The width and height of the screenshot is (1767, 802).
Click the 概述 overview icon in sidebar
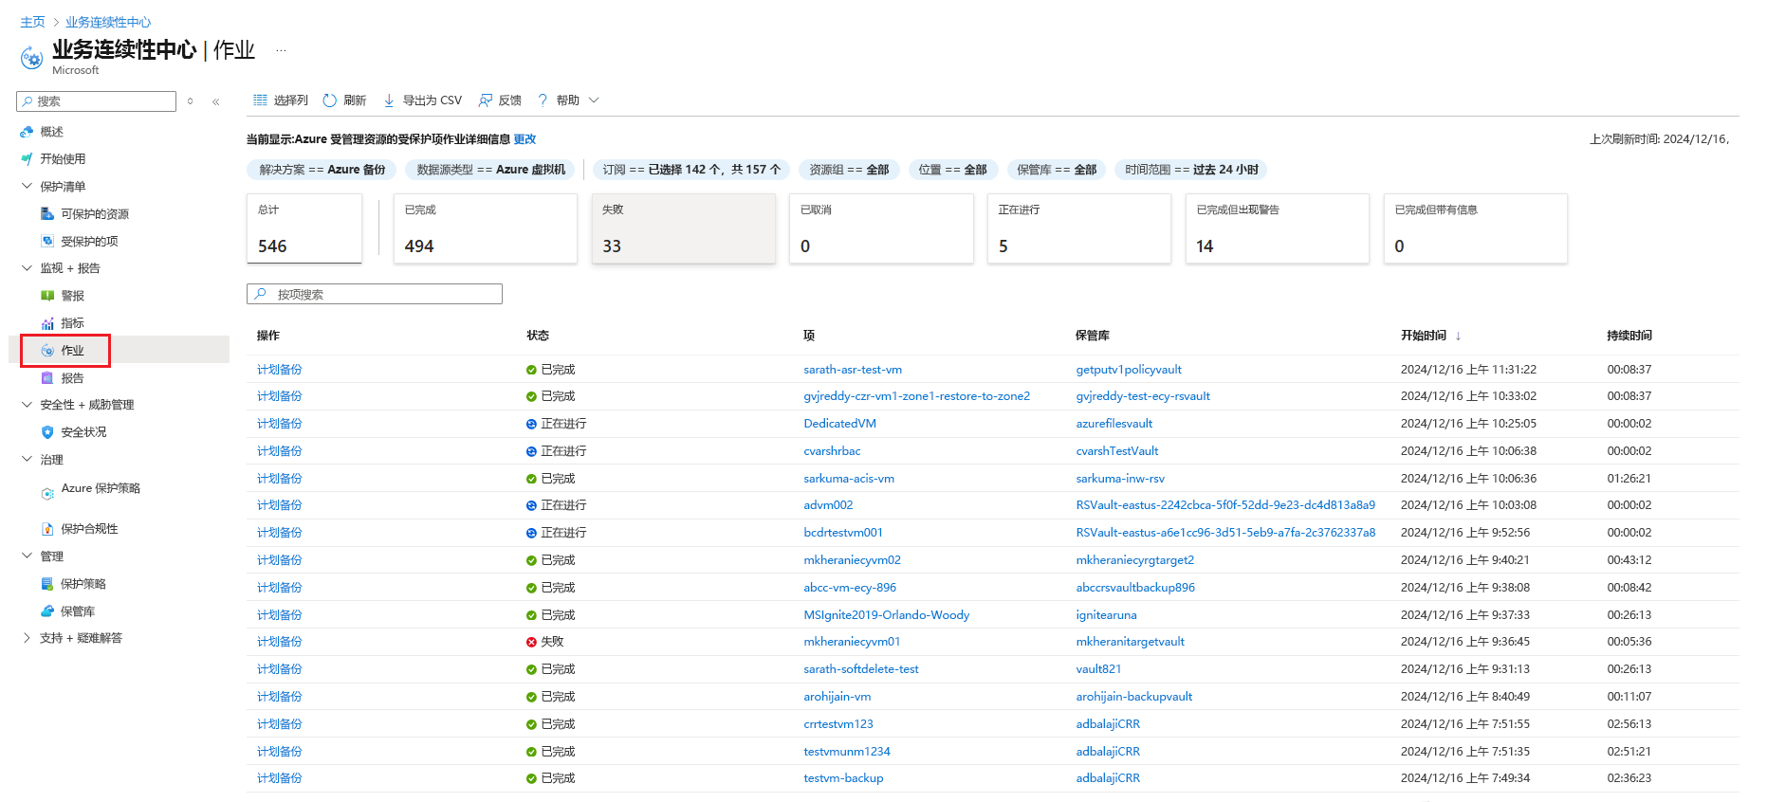(x=27, y=132)
